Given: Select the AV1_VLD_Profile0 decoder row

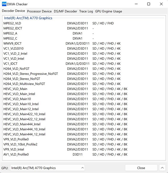Looking at the screenshot, I should [84, 154].
